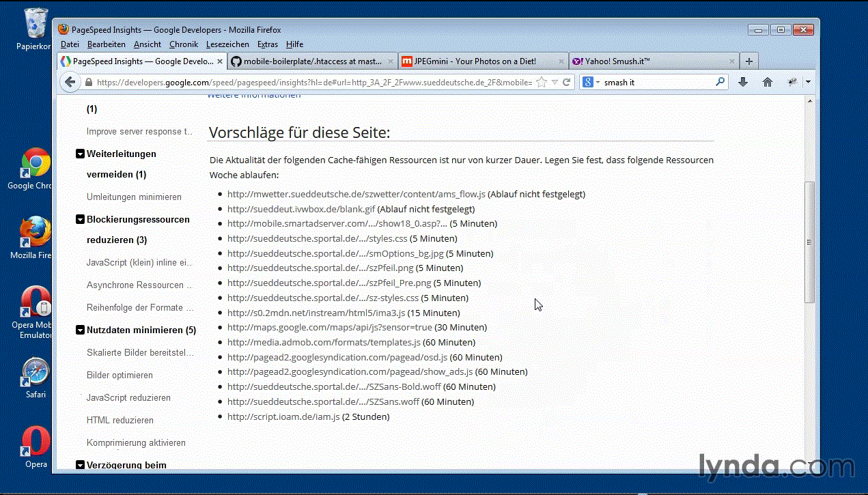
Task: Select 'Umleitungen minimieren' sidebar item
Action: (134, 197)
